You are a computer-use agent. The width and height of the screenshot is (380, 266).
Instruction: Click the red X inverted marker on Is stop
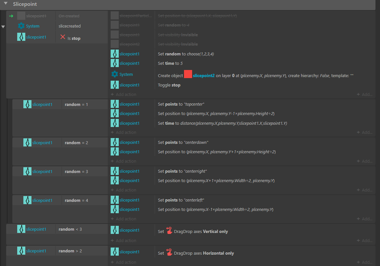pos(63,37)
